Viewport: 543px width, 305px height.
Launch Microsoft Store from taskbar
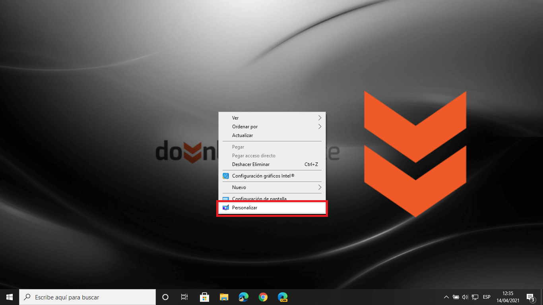click(x=205, y=297)
